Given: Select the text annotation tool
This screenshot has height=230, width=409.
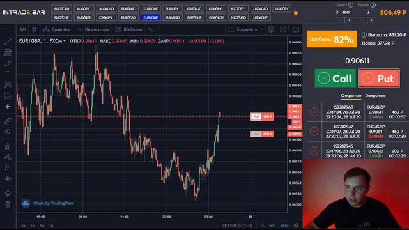Looking at the screenshot, I should [x=8, y=74].
